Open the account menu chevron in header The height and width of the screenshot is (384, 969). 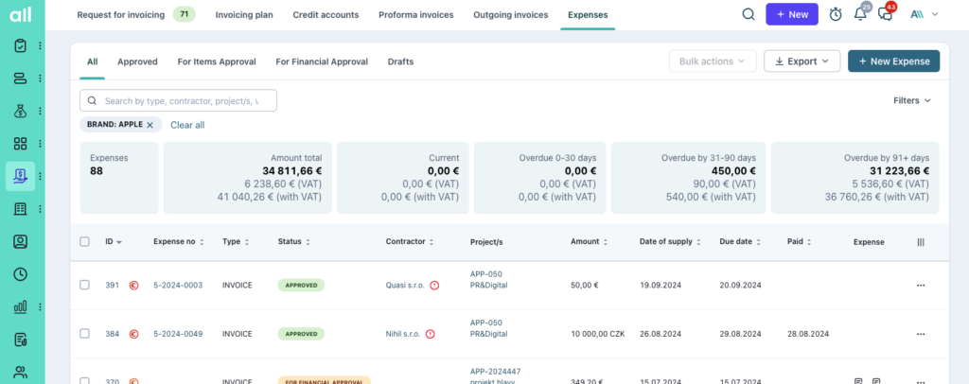coord(935,14)
